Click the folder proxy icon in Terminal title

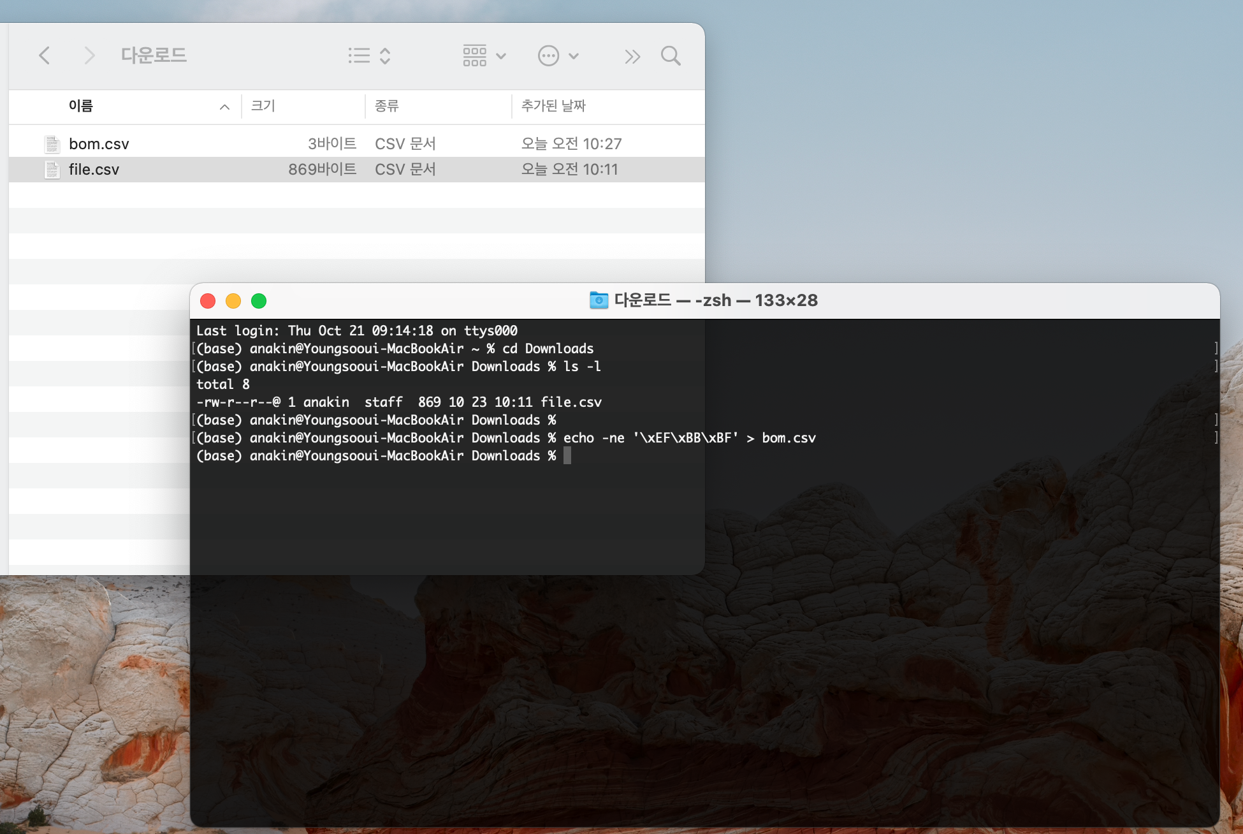click(599, 300)
